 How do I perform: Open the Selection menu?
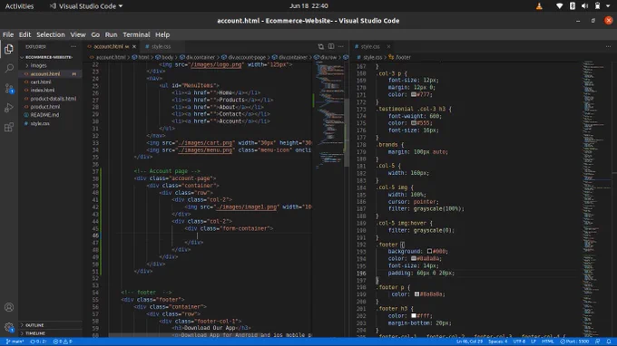(x=51, y=34)
